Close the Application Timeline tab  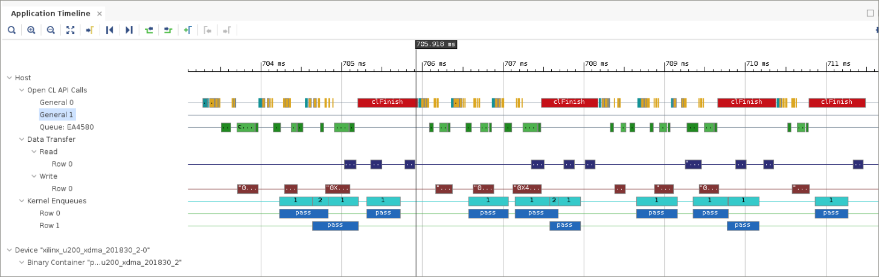pos(99,13)
